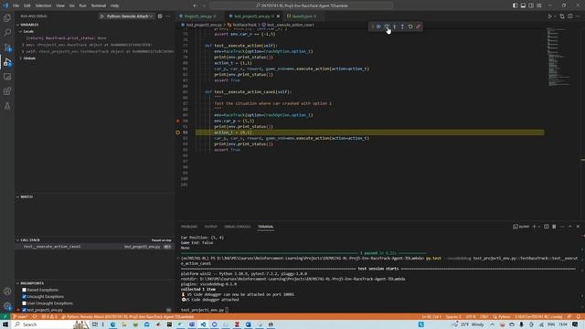Toggle Uncaught Exceptions breakpoint checkbox
The height and width of the screenshot is (329, 585).
[25, 296]
